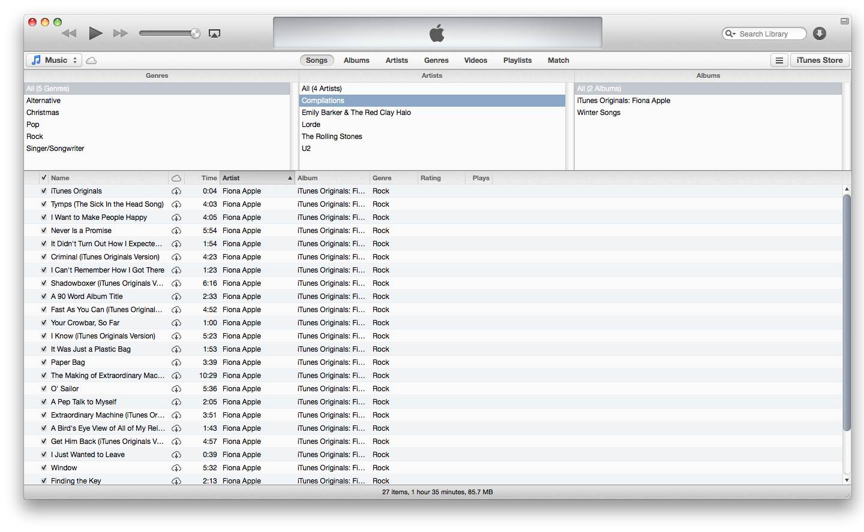Switch to the Genres tab

436,60
